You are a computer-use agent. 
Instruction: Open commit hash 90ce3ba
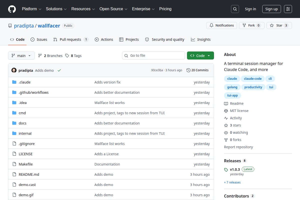157,70
